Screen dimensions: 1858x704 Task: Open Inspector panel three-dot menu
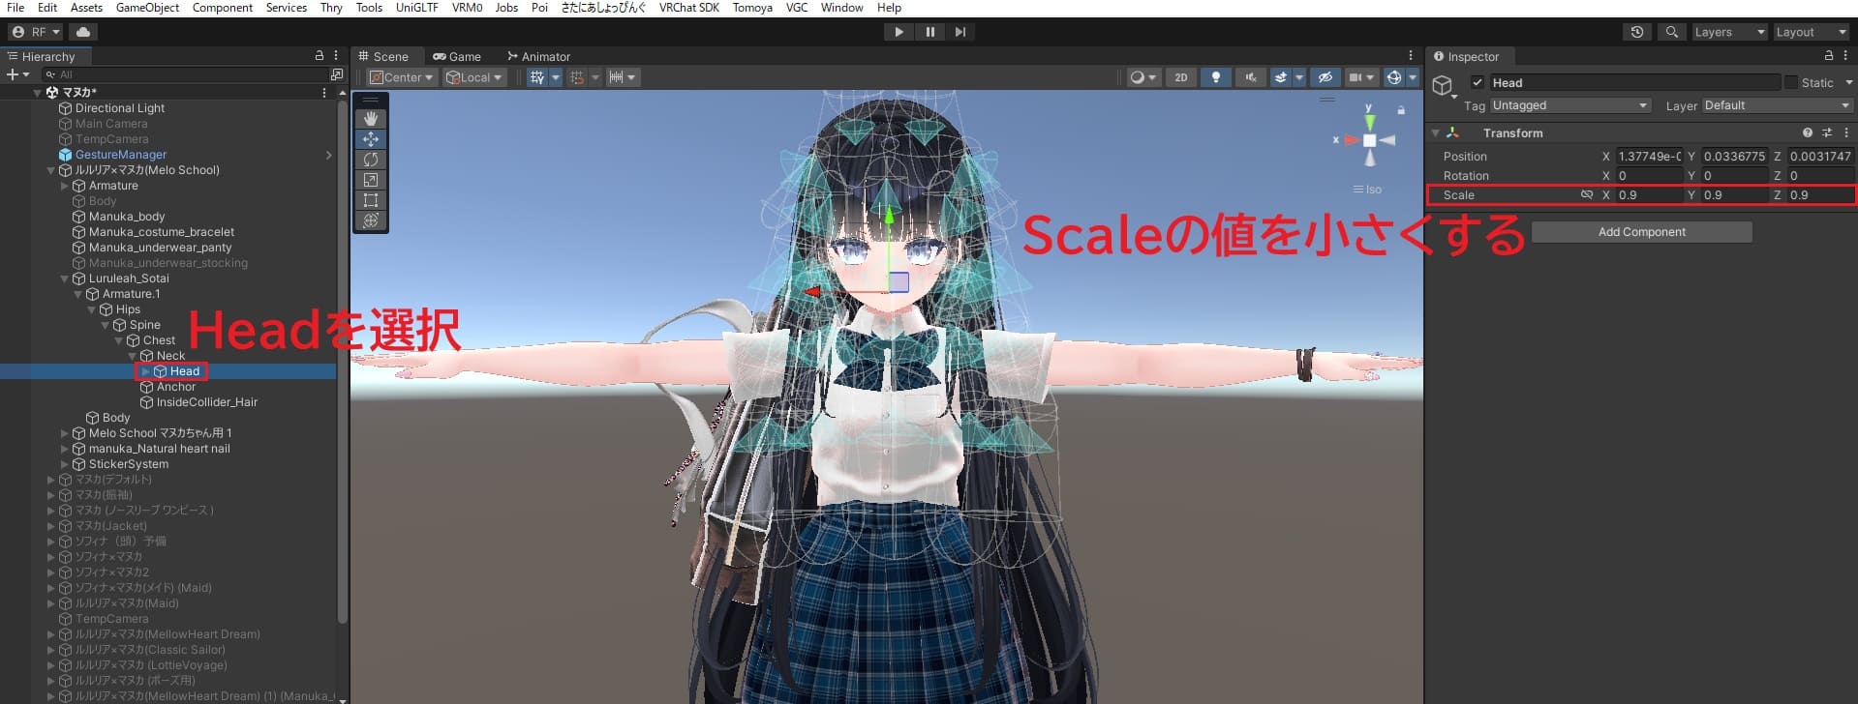coord(1845,56)
